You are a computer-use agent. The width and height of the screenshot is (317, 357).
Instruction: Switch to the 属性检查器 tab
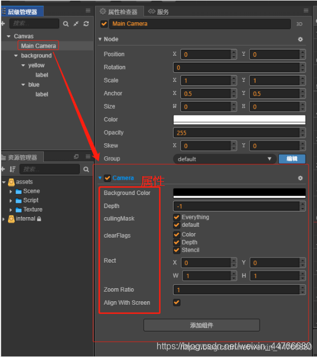coord(119,11)
